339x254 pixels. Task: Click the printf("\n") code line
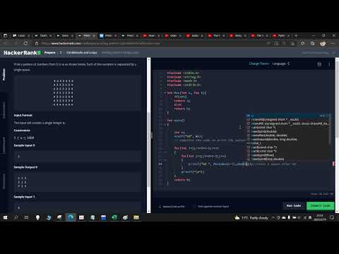tap(193, 172)
